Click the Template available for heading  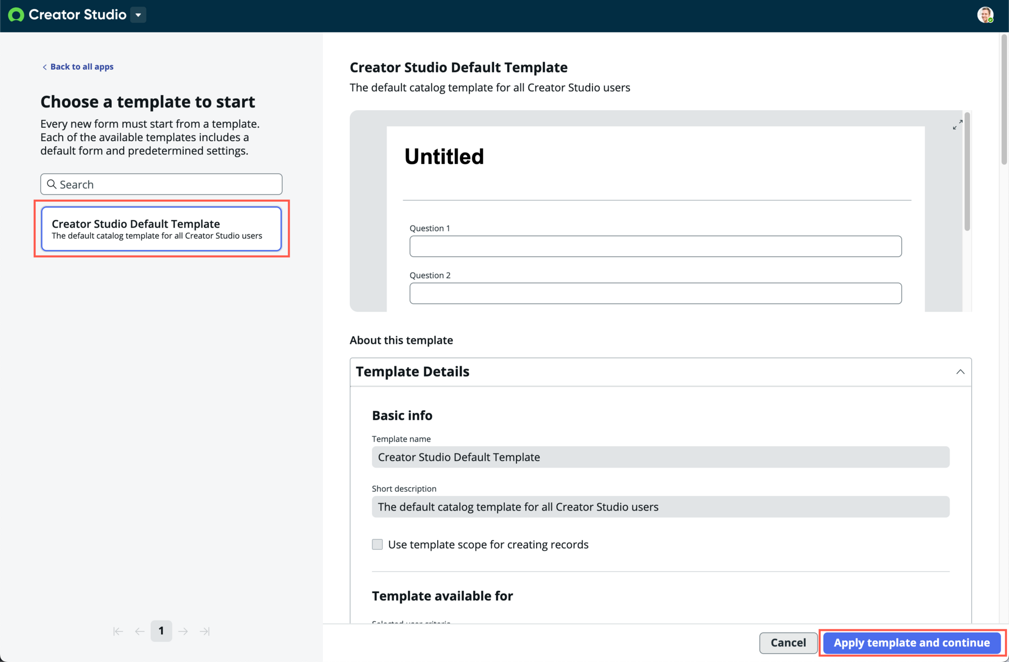click(x=442, y=596)
